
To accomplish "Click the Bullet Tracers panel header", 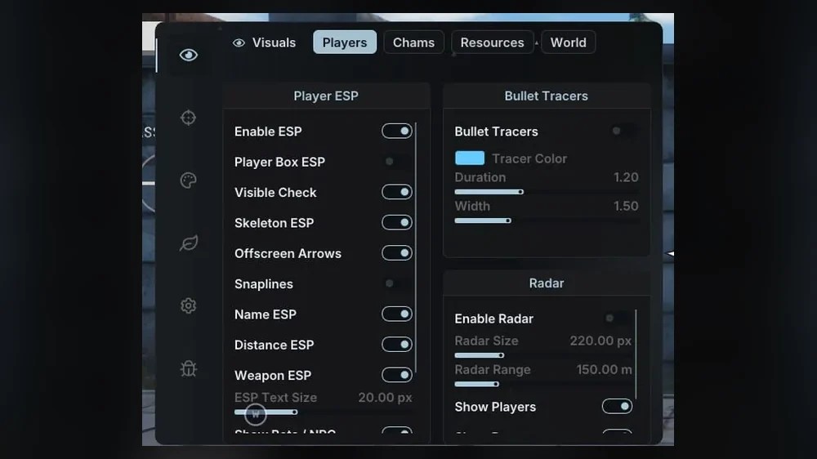I will (x=546, y=96).
